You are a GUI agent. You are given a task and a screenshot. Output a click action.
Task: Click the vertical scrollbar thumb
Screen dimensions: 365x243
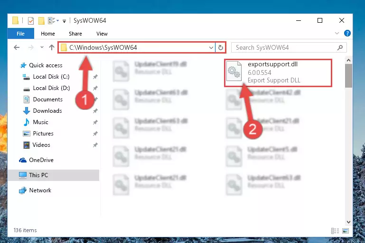click(348, 76)
